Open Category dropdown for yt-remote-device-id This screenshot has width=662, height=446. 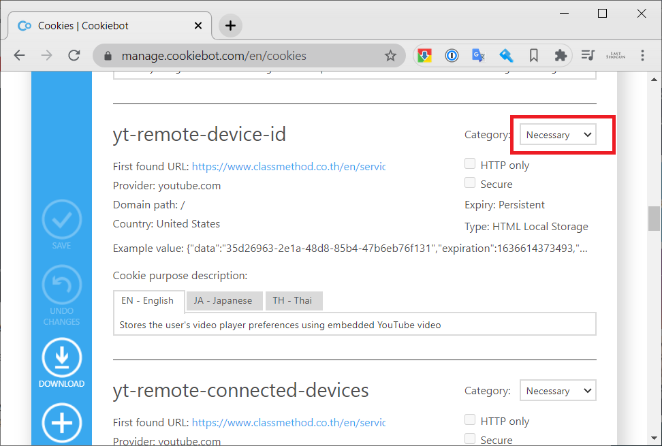[557, 134]
